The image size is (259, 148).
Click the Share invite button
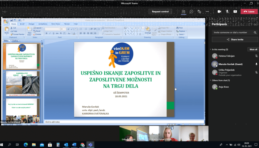[x=235, y=40]
